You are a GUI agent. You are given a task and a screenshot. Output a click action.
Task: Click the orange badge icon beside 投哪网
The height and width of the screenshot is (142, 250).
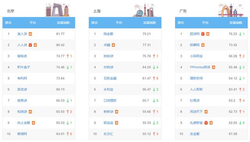click(x=203, y=45)
